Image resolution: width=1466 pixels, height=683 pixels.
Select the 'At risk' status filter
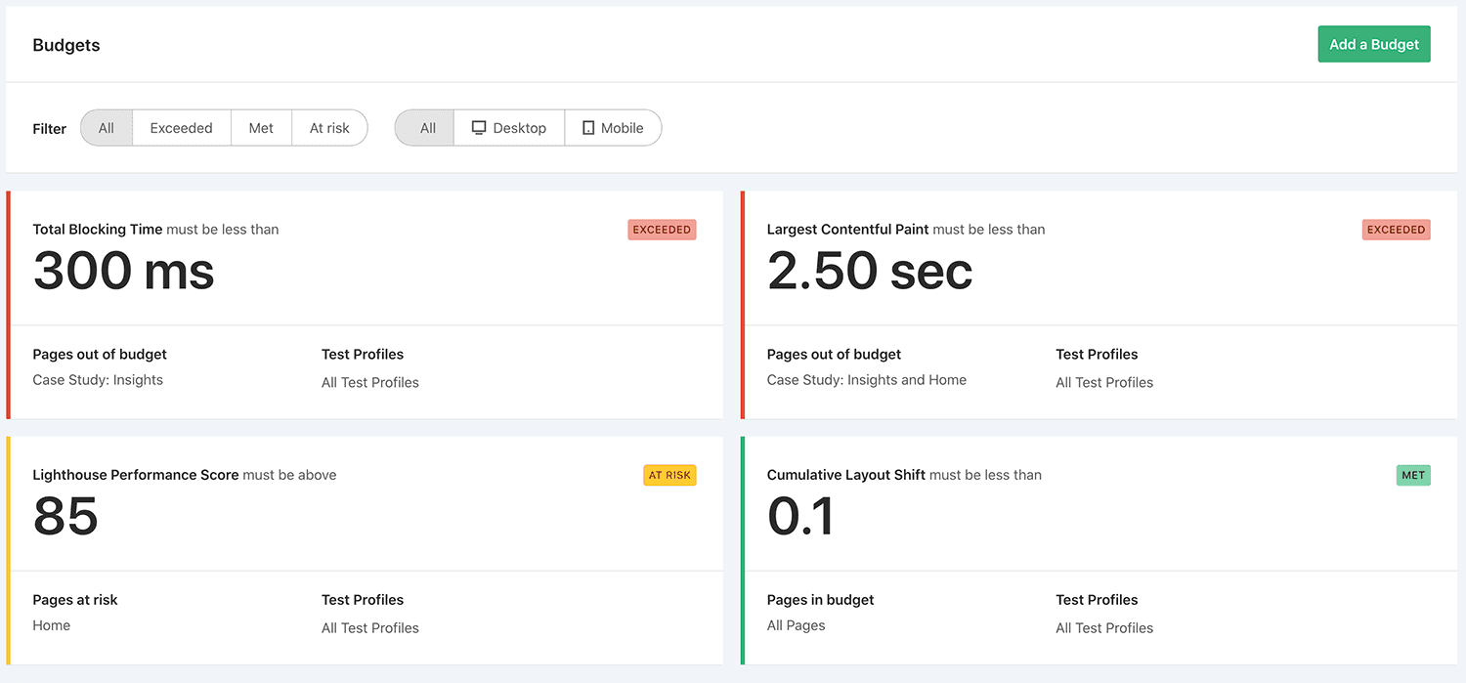click(329, 127)
